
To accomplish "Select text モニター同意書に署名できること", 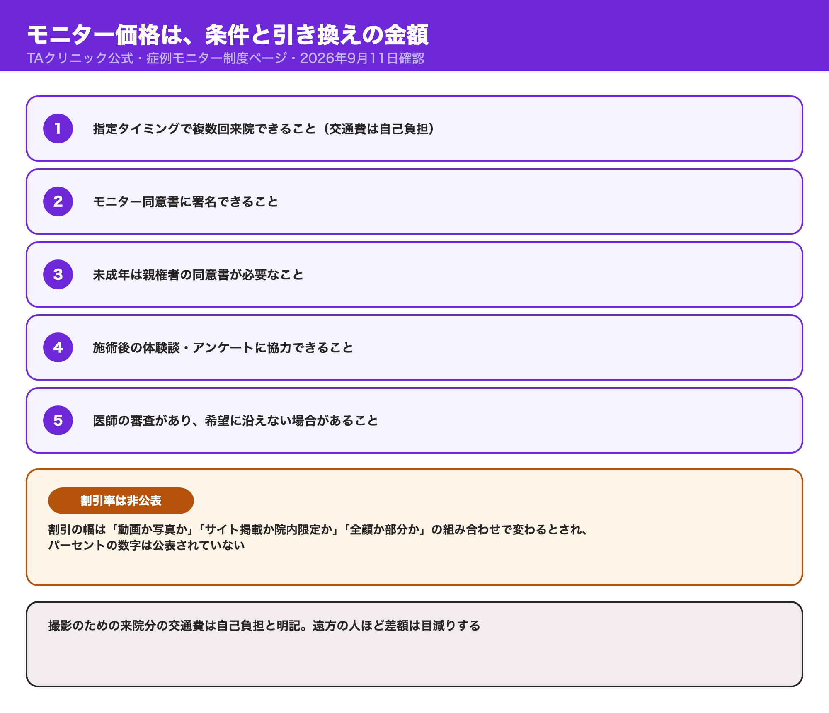I will pos(186,202).
